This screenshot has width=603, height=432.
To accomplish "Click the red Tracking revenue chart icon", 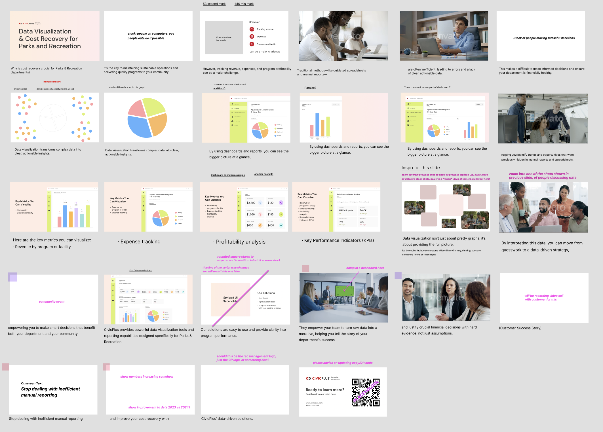I will coord(252,29).
